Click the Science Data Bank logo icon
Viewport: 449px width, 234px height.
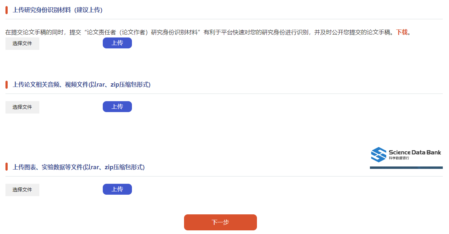click(378, 155)
